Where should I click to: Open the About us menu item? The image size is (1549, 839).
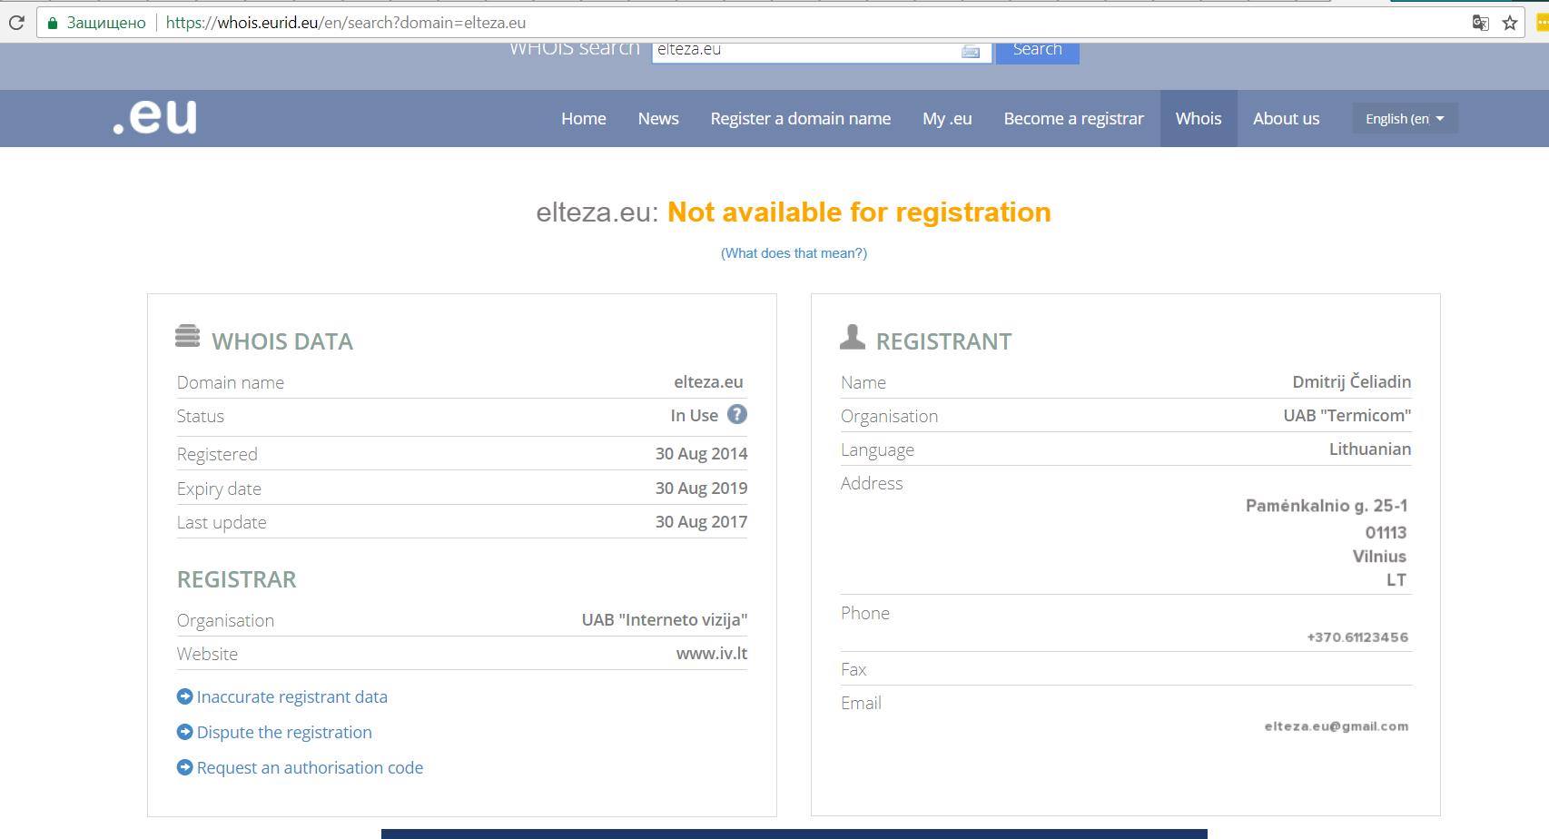(1286, 119)
